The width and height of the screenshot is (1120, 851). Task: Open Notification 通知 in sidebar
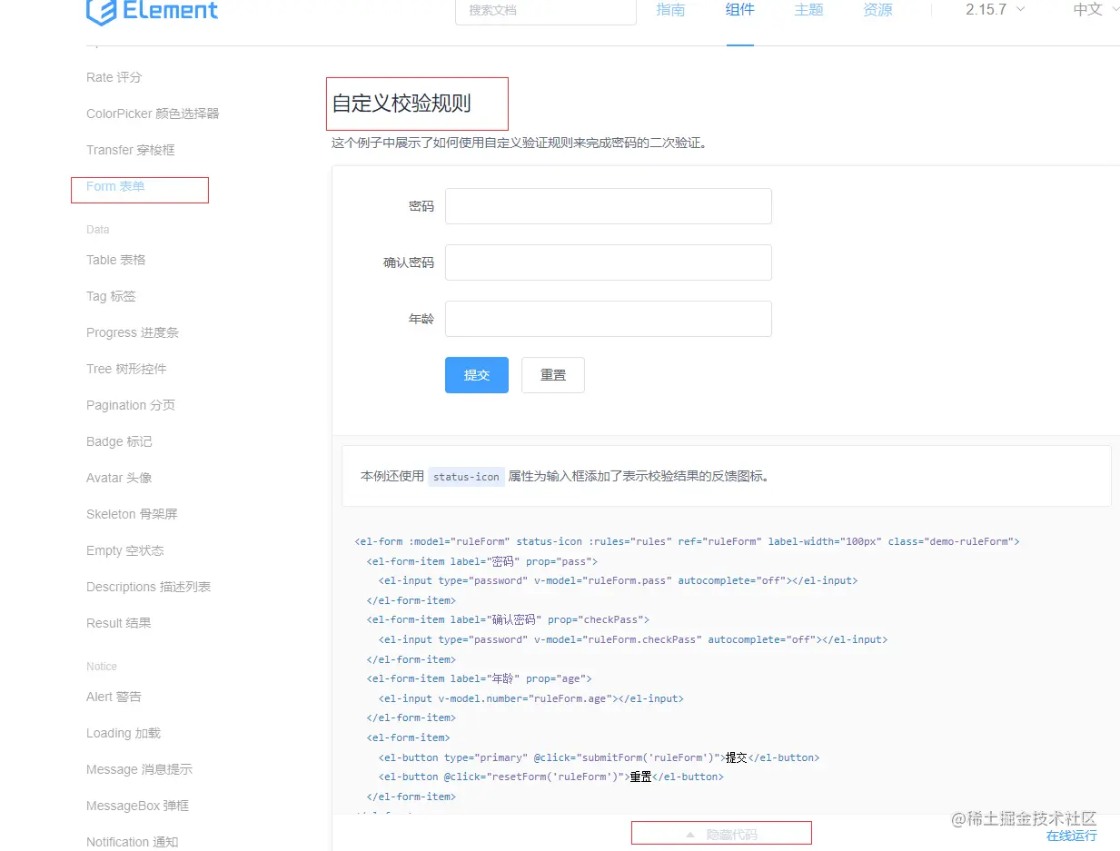pos(133,842)
